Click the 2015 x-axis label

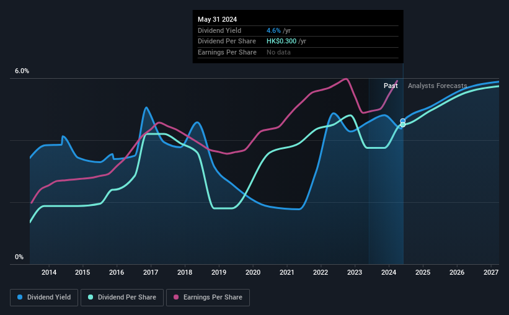82,272
